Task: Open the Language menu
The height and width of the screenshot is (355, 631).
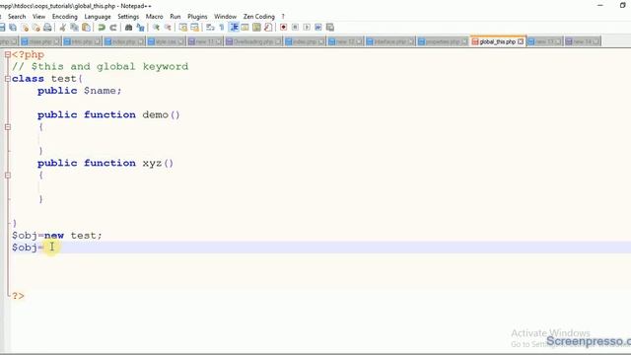Action: click(98, 17)
